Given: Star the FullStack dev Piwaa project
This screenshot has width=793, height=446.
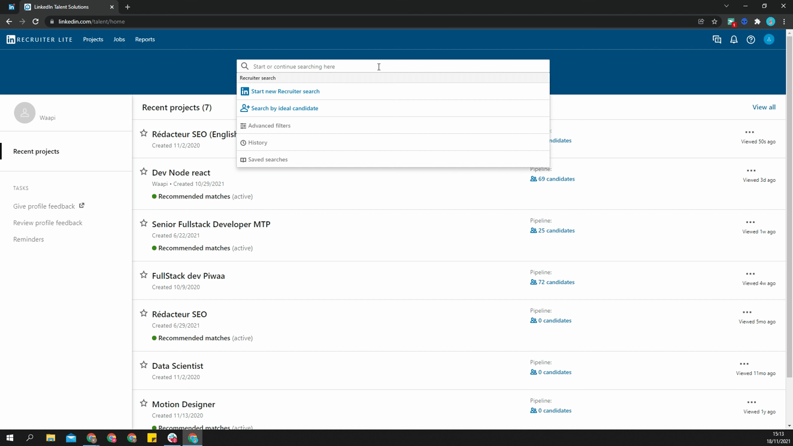Looking at the screenshot, I should tap(144, 275).
